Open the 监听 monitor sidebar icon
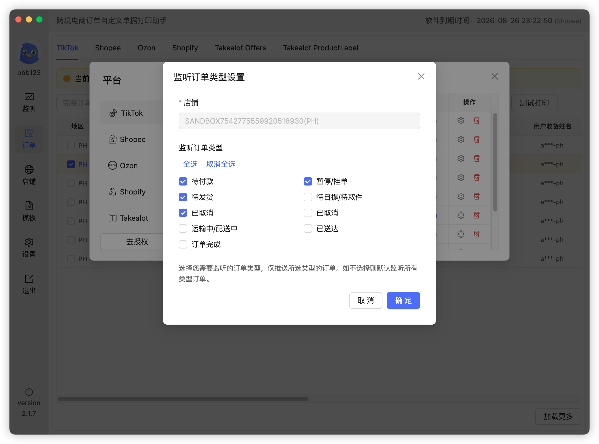The height and width of the screenshot is (444, 599). (x=29, y=102)
